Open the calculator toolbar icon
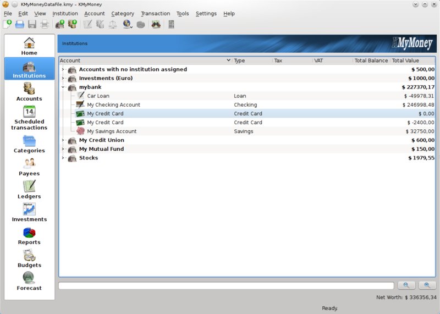Viewport: 440px width, 314px height. tap(171, 24)
